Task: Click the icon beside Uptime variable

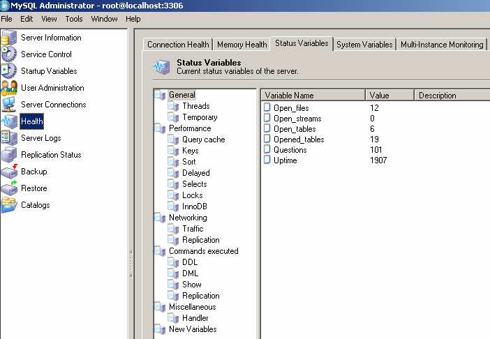Action: click(x=267, y=160)
